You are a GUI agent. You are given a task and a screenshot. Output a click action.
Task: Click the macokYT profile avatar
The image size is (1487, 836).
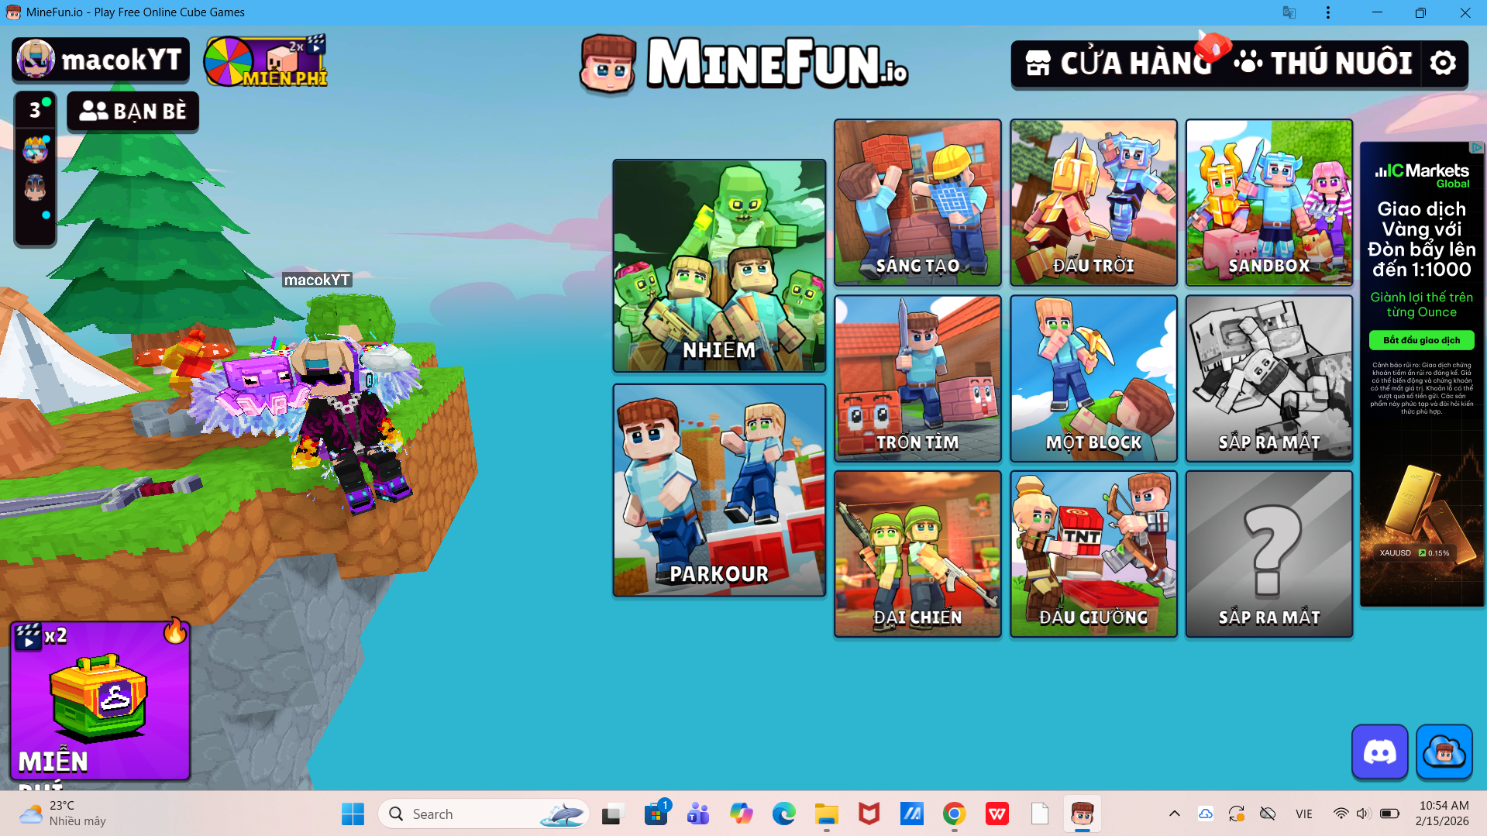pos(36,60)
